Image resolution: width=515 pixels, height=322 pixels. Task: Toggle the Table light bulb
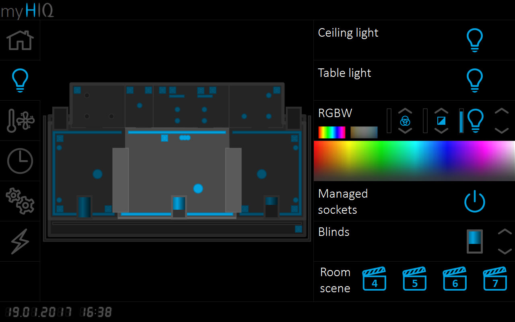(474, 80)
